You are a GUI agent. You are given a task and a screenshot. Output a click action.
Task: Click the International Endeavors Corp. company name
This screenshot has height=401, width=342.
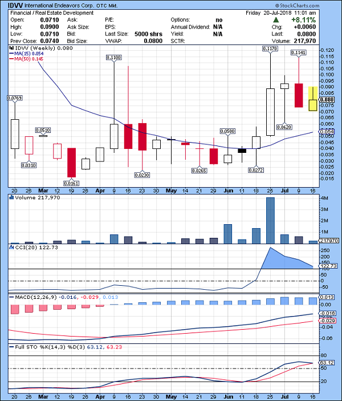(x=59, y=6)
